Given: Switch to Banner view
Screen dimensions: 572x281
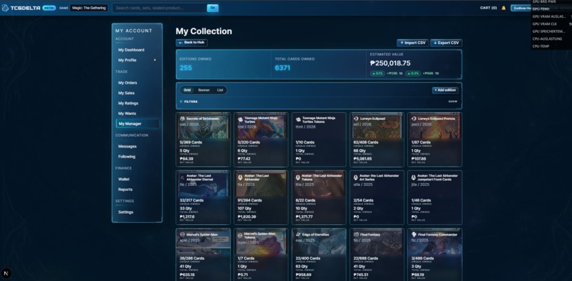Looking at the screenshot, I should coord(204,90).
